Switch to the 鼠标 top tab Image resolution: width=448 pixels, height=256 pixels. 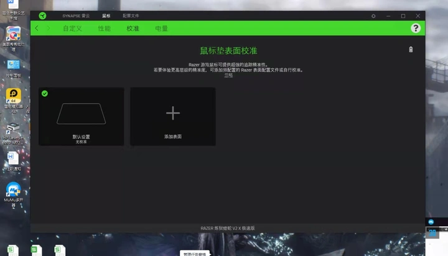(106, 16)
